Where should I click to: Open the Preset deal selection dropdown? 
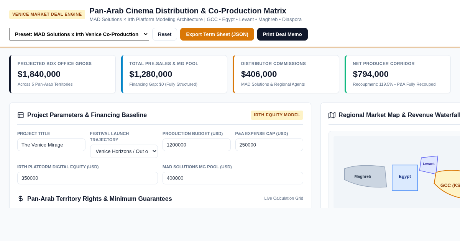[x=79, y=34]
